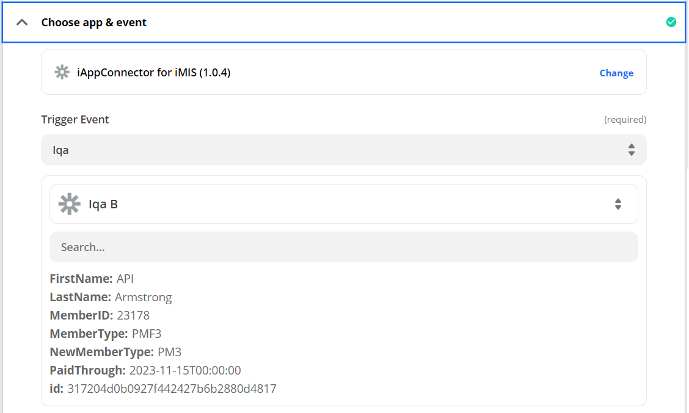Click the up-down arrows in Trigger Event field

click(x=631, y=150)
